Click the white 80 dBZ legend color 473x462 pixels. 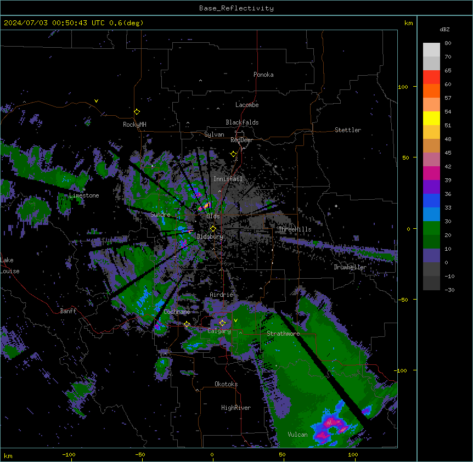click(431, 50)
